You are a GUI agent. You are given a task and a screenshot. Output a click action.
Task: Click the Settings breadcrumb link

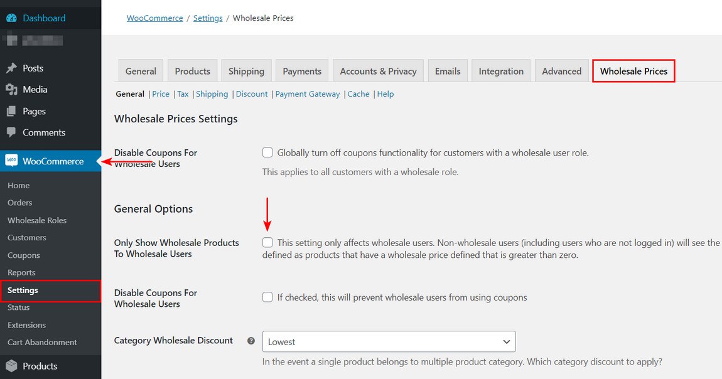click(x=208, y=18)
